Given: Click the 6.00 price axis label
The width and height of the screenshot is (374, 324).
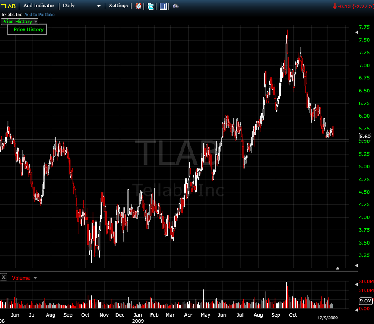Looking at the screenshot, I should point(364,116).
